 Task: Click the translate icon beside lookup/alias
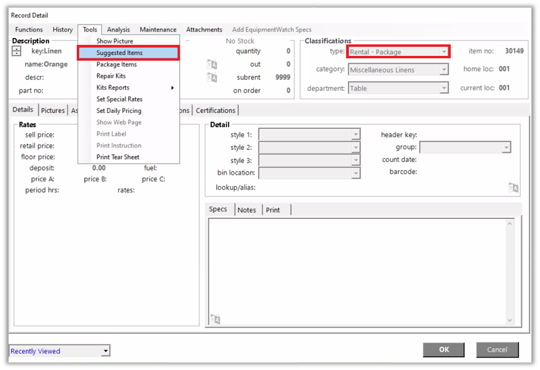pos(513,187)
